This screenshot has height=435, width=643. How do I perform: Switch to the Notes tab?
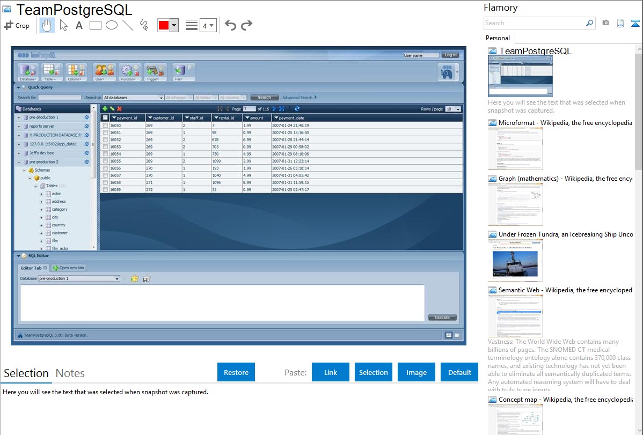pos(70,373)
